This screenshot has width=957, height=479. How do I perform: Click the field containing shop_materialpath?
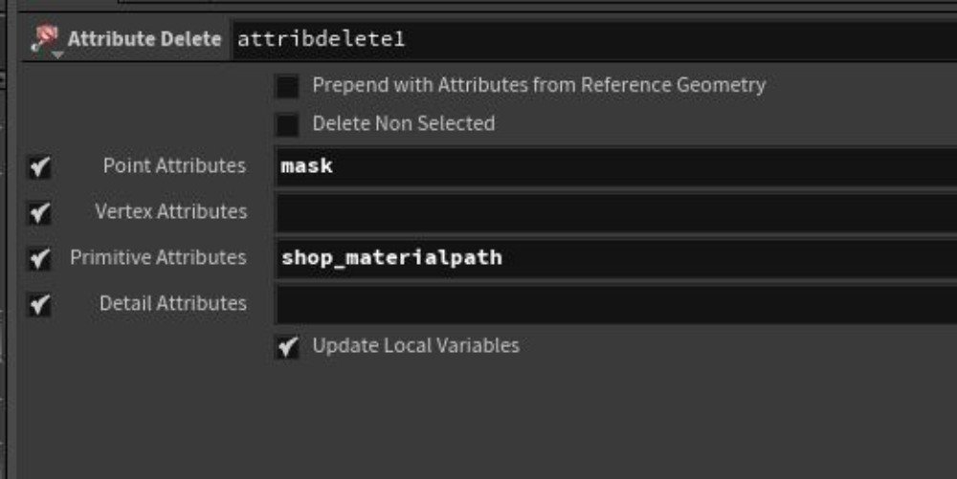click(616, 258)
